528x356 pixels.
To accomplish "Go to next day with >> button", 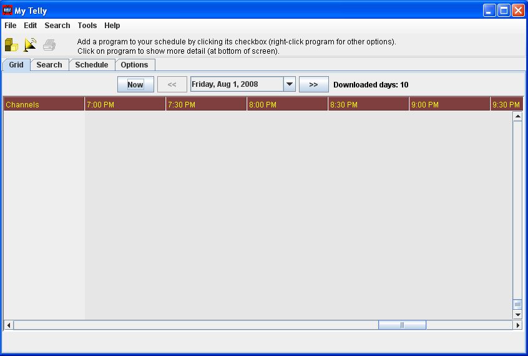I will point(313,84).
